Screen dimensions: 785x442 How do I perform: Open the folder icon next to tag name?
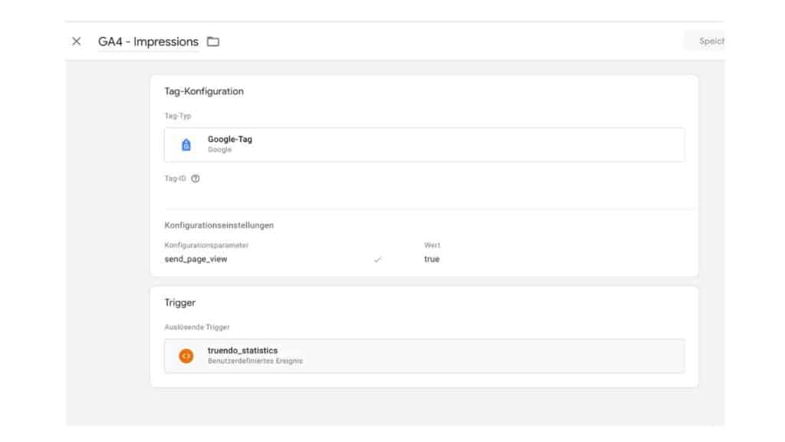pyautogui.click(x=213, y=41)
